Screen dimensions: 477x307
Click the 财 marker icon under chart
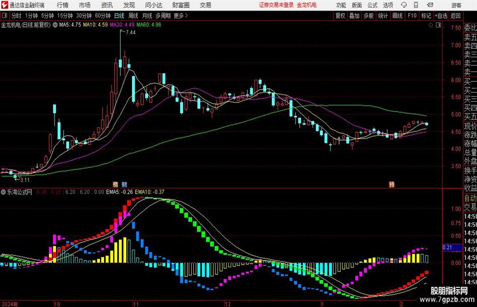(124, 184)
